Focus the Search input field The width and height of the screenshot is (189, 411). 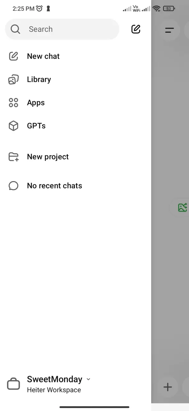click(x=62, y=29)
